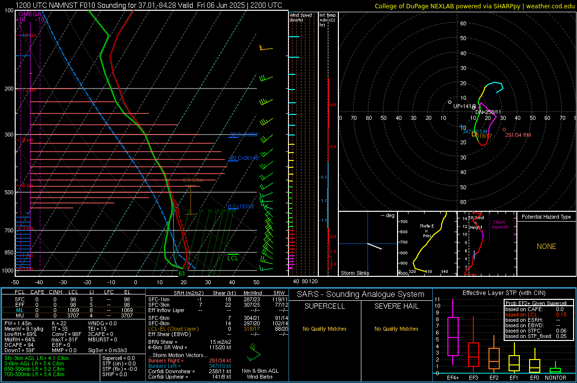Screen dimensions: 577x383
Task: Click the 850-500mb LR = 5.2 C/km line
Action: click(34, 369)
